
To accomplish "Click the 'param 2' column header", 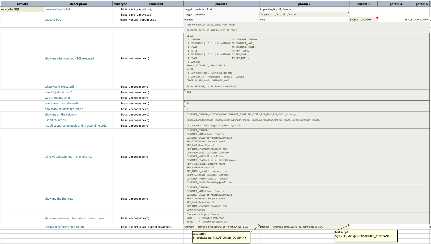I will 304,4.
